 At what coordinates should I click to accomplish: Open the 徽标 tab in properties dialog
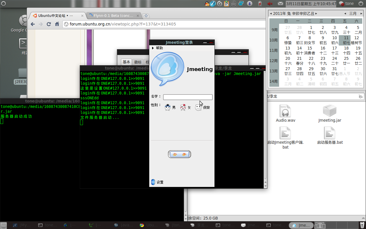tap(138, 62)
